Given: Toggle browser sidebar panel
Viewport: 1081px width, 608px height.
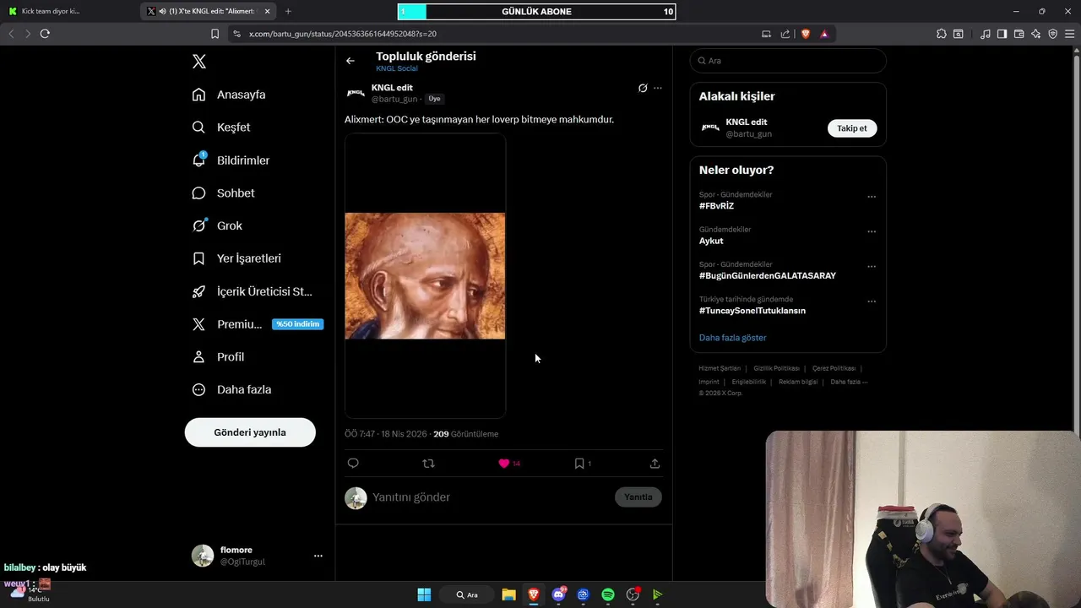Looking at the screenshot, I should tap(1002, 34).
